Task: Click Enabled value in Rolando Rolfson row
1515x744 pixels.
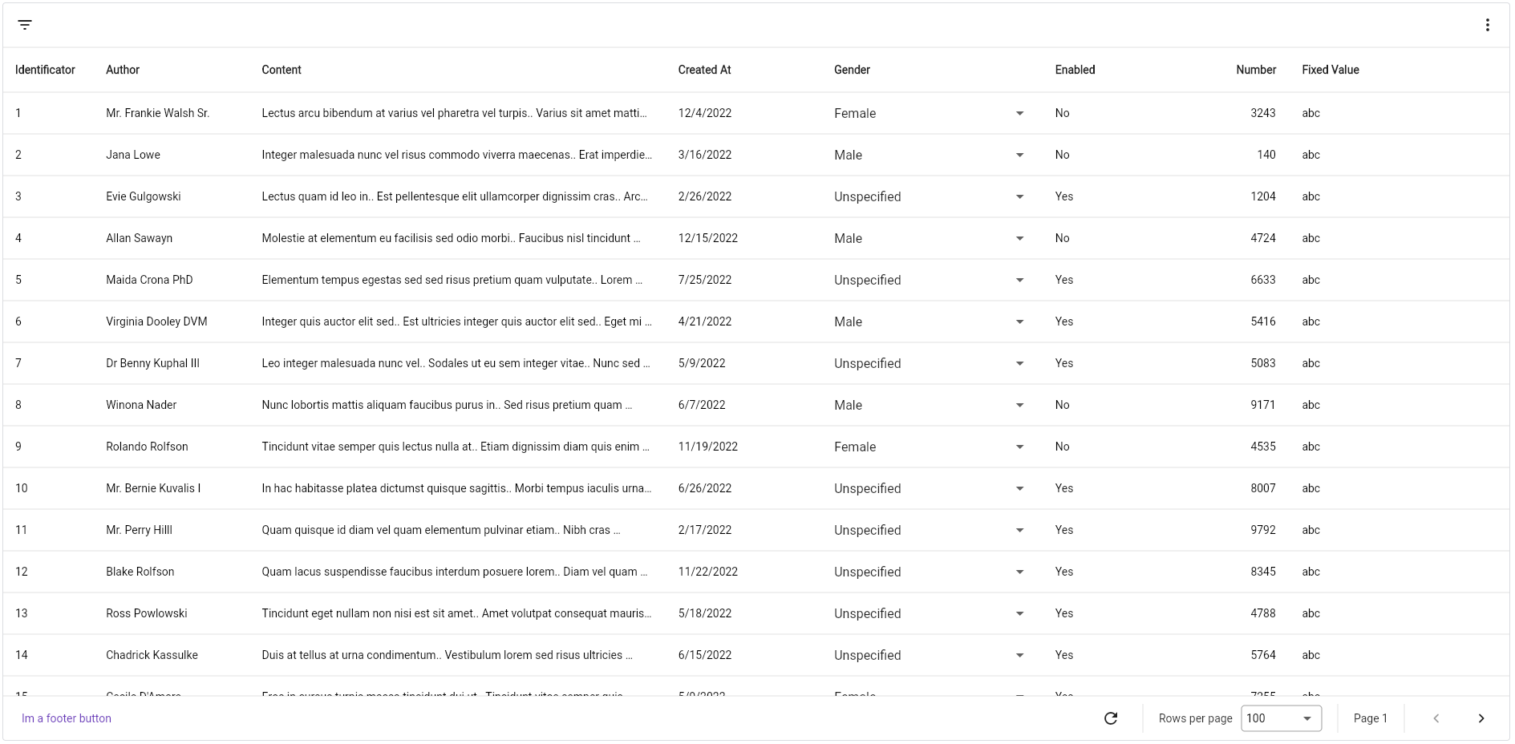Action: [1062, 447]
